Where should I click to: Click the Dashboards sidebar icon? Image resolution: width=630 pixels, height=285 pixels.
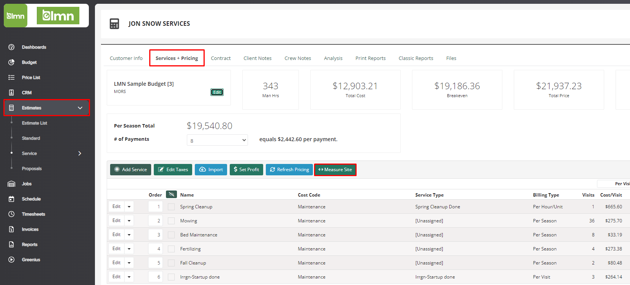pos(11,47)
